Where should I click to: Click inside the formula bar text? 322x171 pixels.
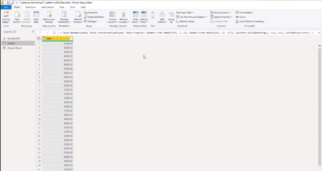tap(187, 33)
